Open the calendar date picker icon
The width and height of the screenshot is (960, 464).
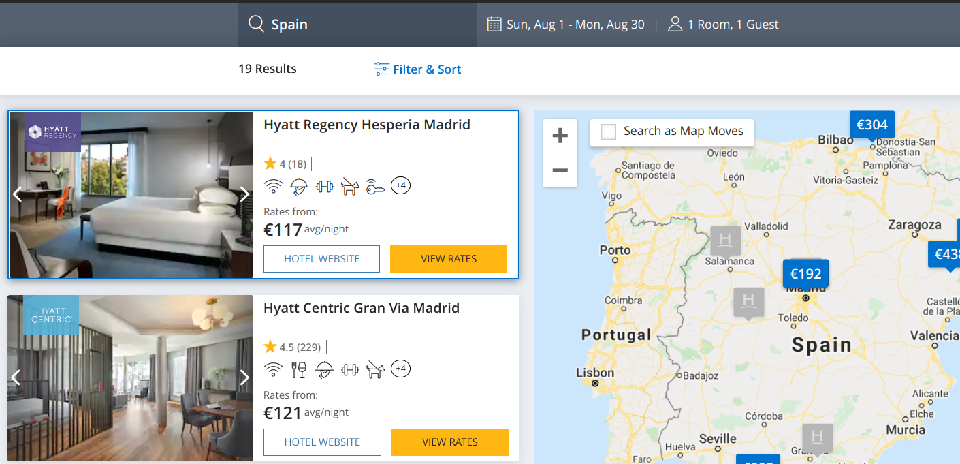[x=494, y=25]
